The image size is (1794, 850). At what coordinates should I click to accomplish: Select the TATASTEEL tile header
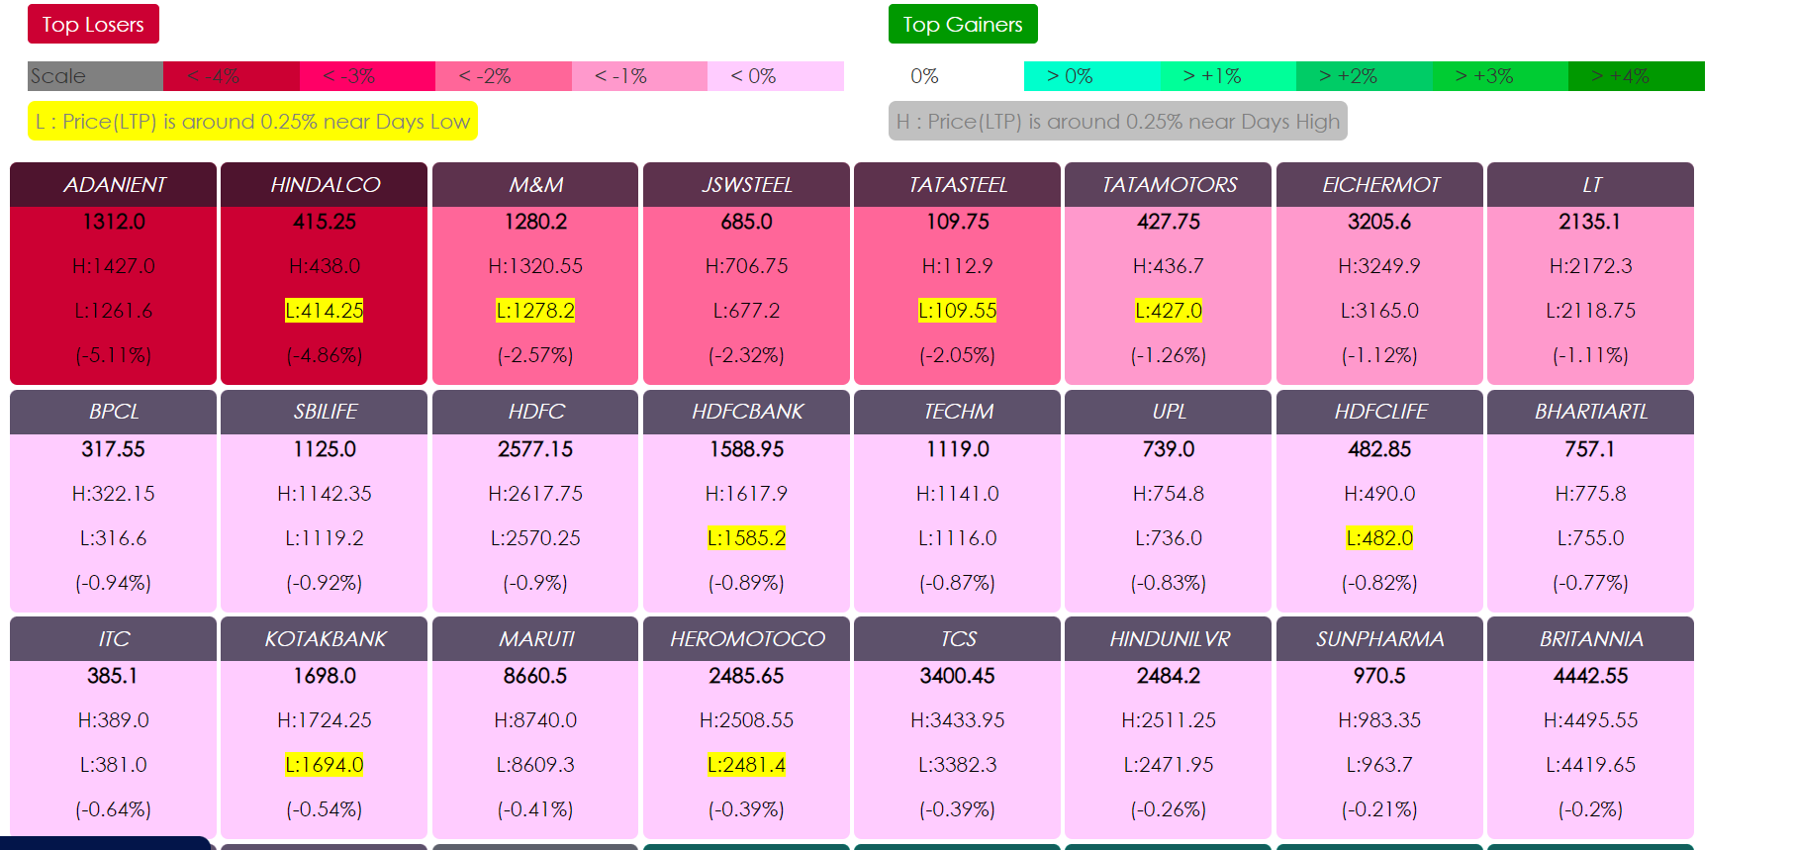point(957,185)
